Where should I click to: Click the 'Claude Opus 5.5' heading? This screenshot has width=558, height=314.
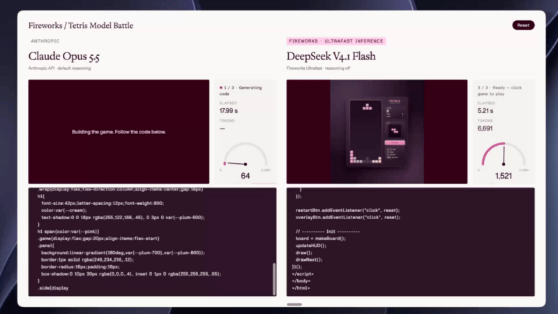point(64,57)
